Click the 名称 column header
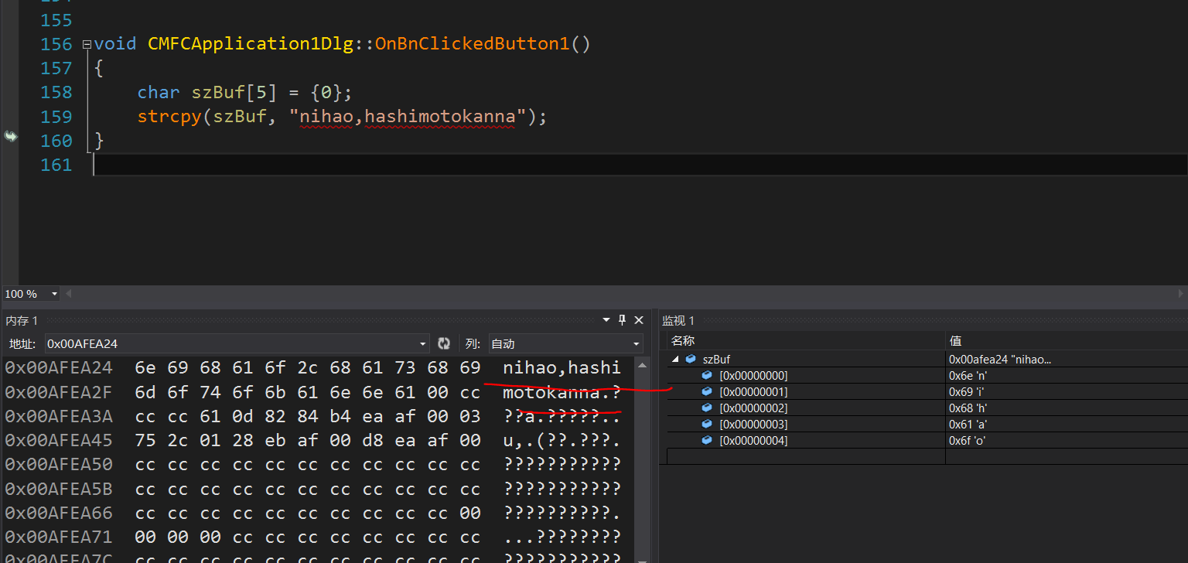Image resolution: width=1188 pixels, height=563 pixels. coord(683,340)
